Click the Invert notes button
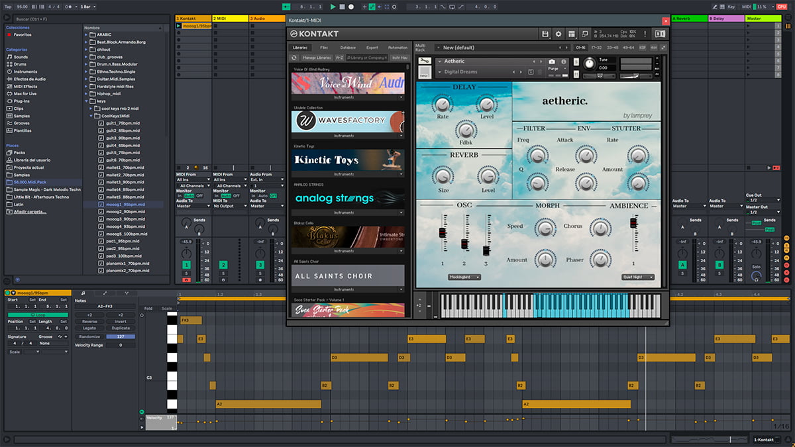795x447 pixels. point(121,321)
